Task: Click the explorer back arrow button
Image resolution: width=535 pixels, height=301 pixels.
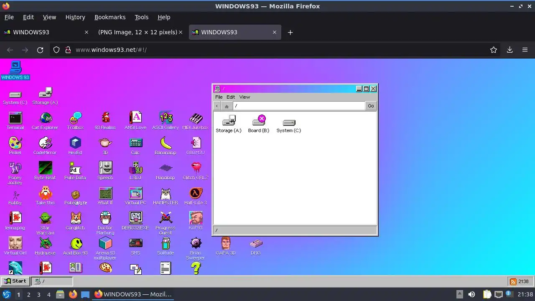Action: click(217, 106)
